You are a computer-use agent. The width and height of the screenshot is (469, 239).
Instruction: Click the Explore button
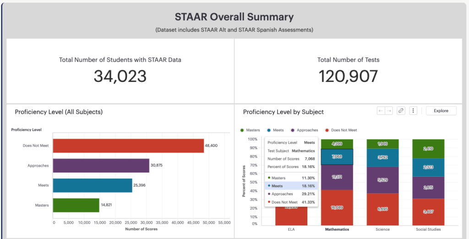441,111
